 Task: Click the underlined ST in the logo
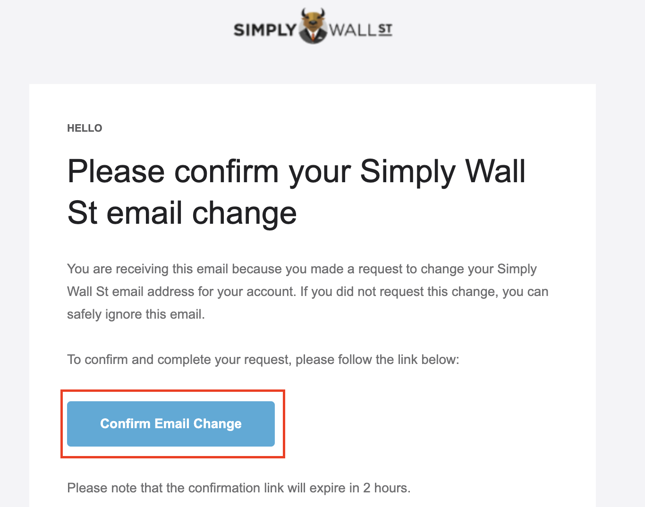(385, 30)
